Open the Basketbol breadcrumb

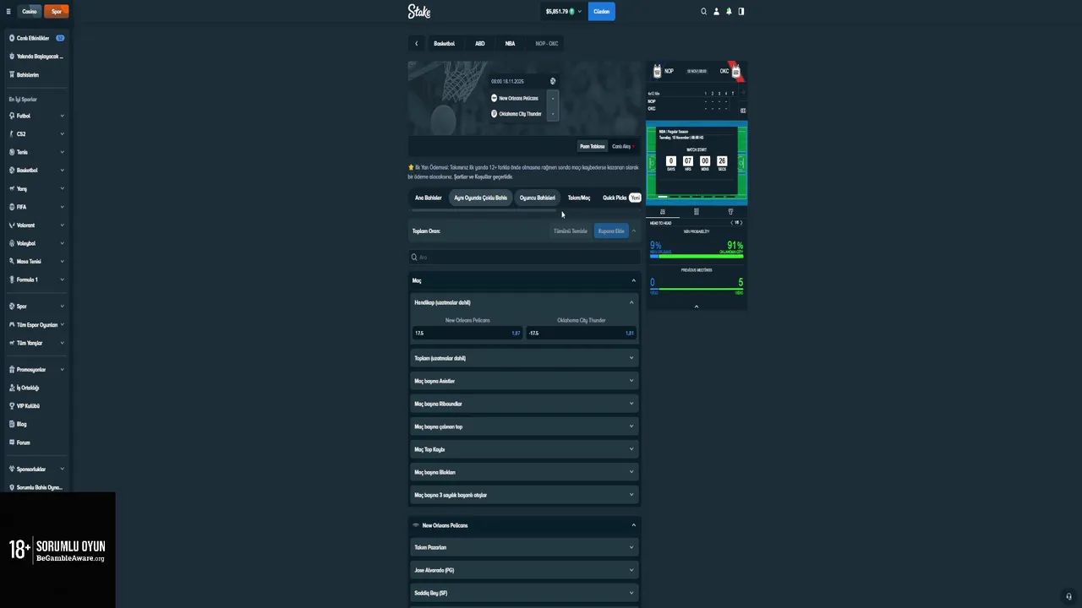444,44
